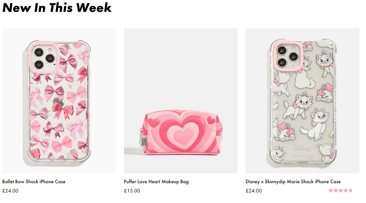This screenshot has height=203, width=366.
Task: Open the Disney Marie Shock iPhone Case image
Action: click(302, 101)
